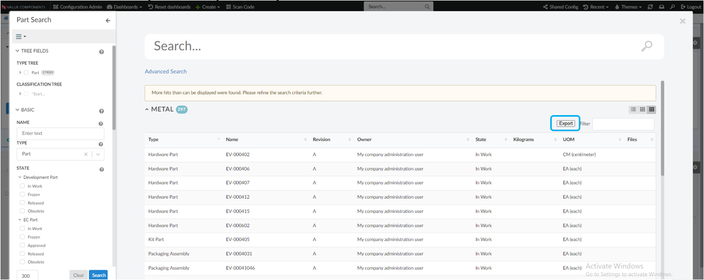704x280 pixels.
Task: Open the TYPE dropdown arrow
Action: coord(99,154)
